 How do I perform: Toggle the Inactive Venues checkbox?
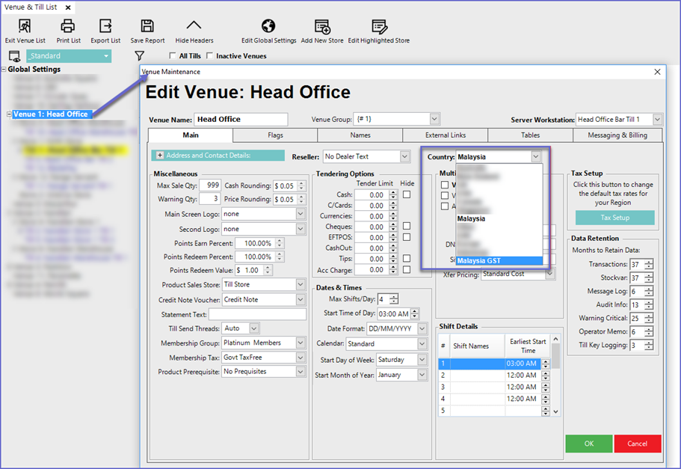210,56
